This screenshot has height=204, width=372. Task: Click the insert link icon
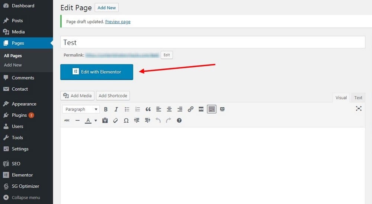click(190, 109)
